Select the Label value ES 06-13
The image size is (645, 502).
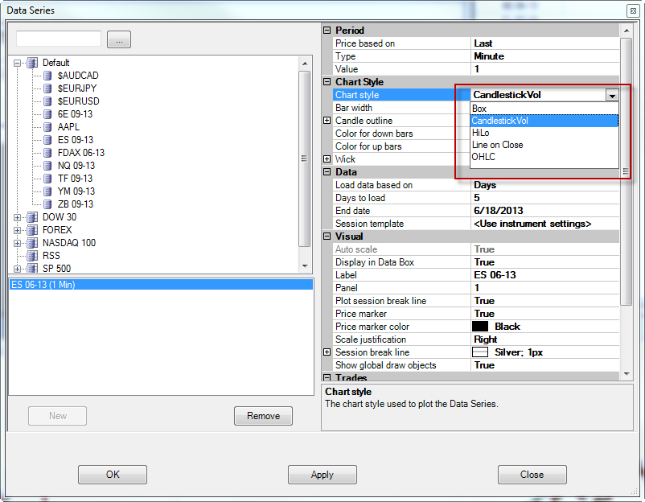pos(495,275)
